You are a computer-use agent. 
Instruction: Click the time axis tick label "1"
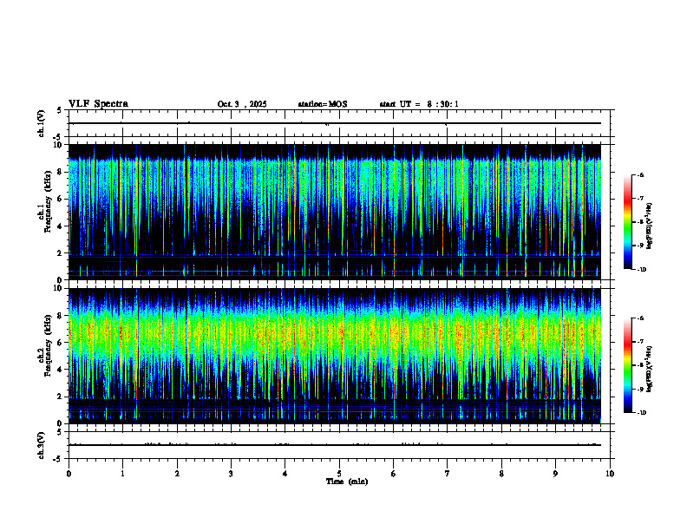click(122, 474)
